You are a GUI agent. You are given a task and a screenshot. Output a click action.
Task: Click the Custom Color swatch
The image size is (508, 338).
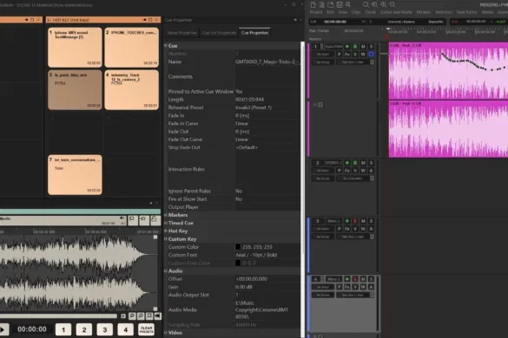click(237, 247)
